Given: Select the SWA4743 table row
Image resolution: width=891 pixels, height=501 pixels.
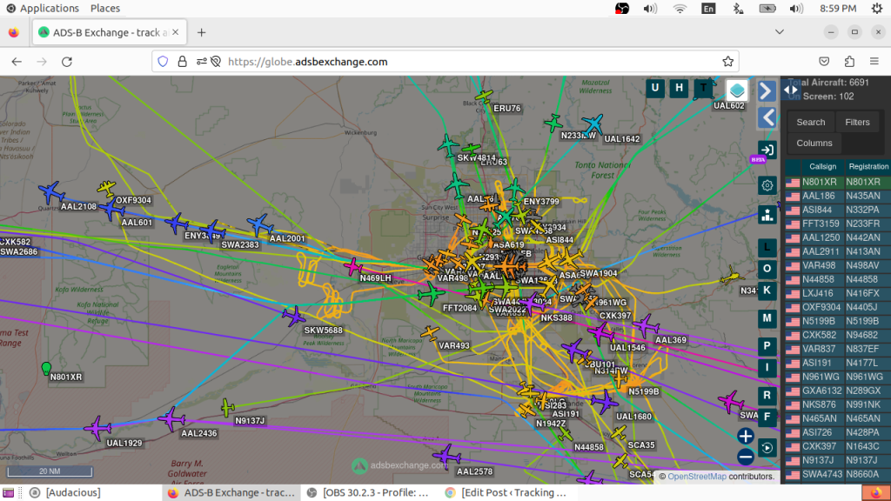Looking at the screenshot, I should [838, 474].
